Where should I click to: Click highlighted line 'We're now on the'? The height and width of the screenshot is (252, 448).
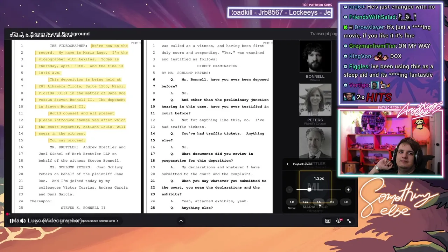click(x=110, y=46)
